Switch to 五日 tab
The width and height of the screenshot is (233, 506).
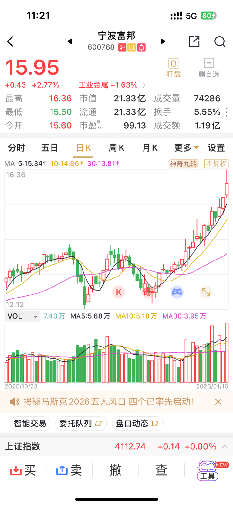pyautogui.click(x=49, y=148)
